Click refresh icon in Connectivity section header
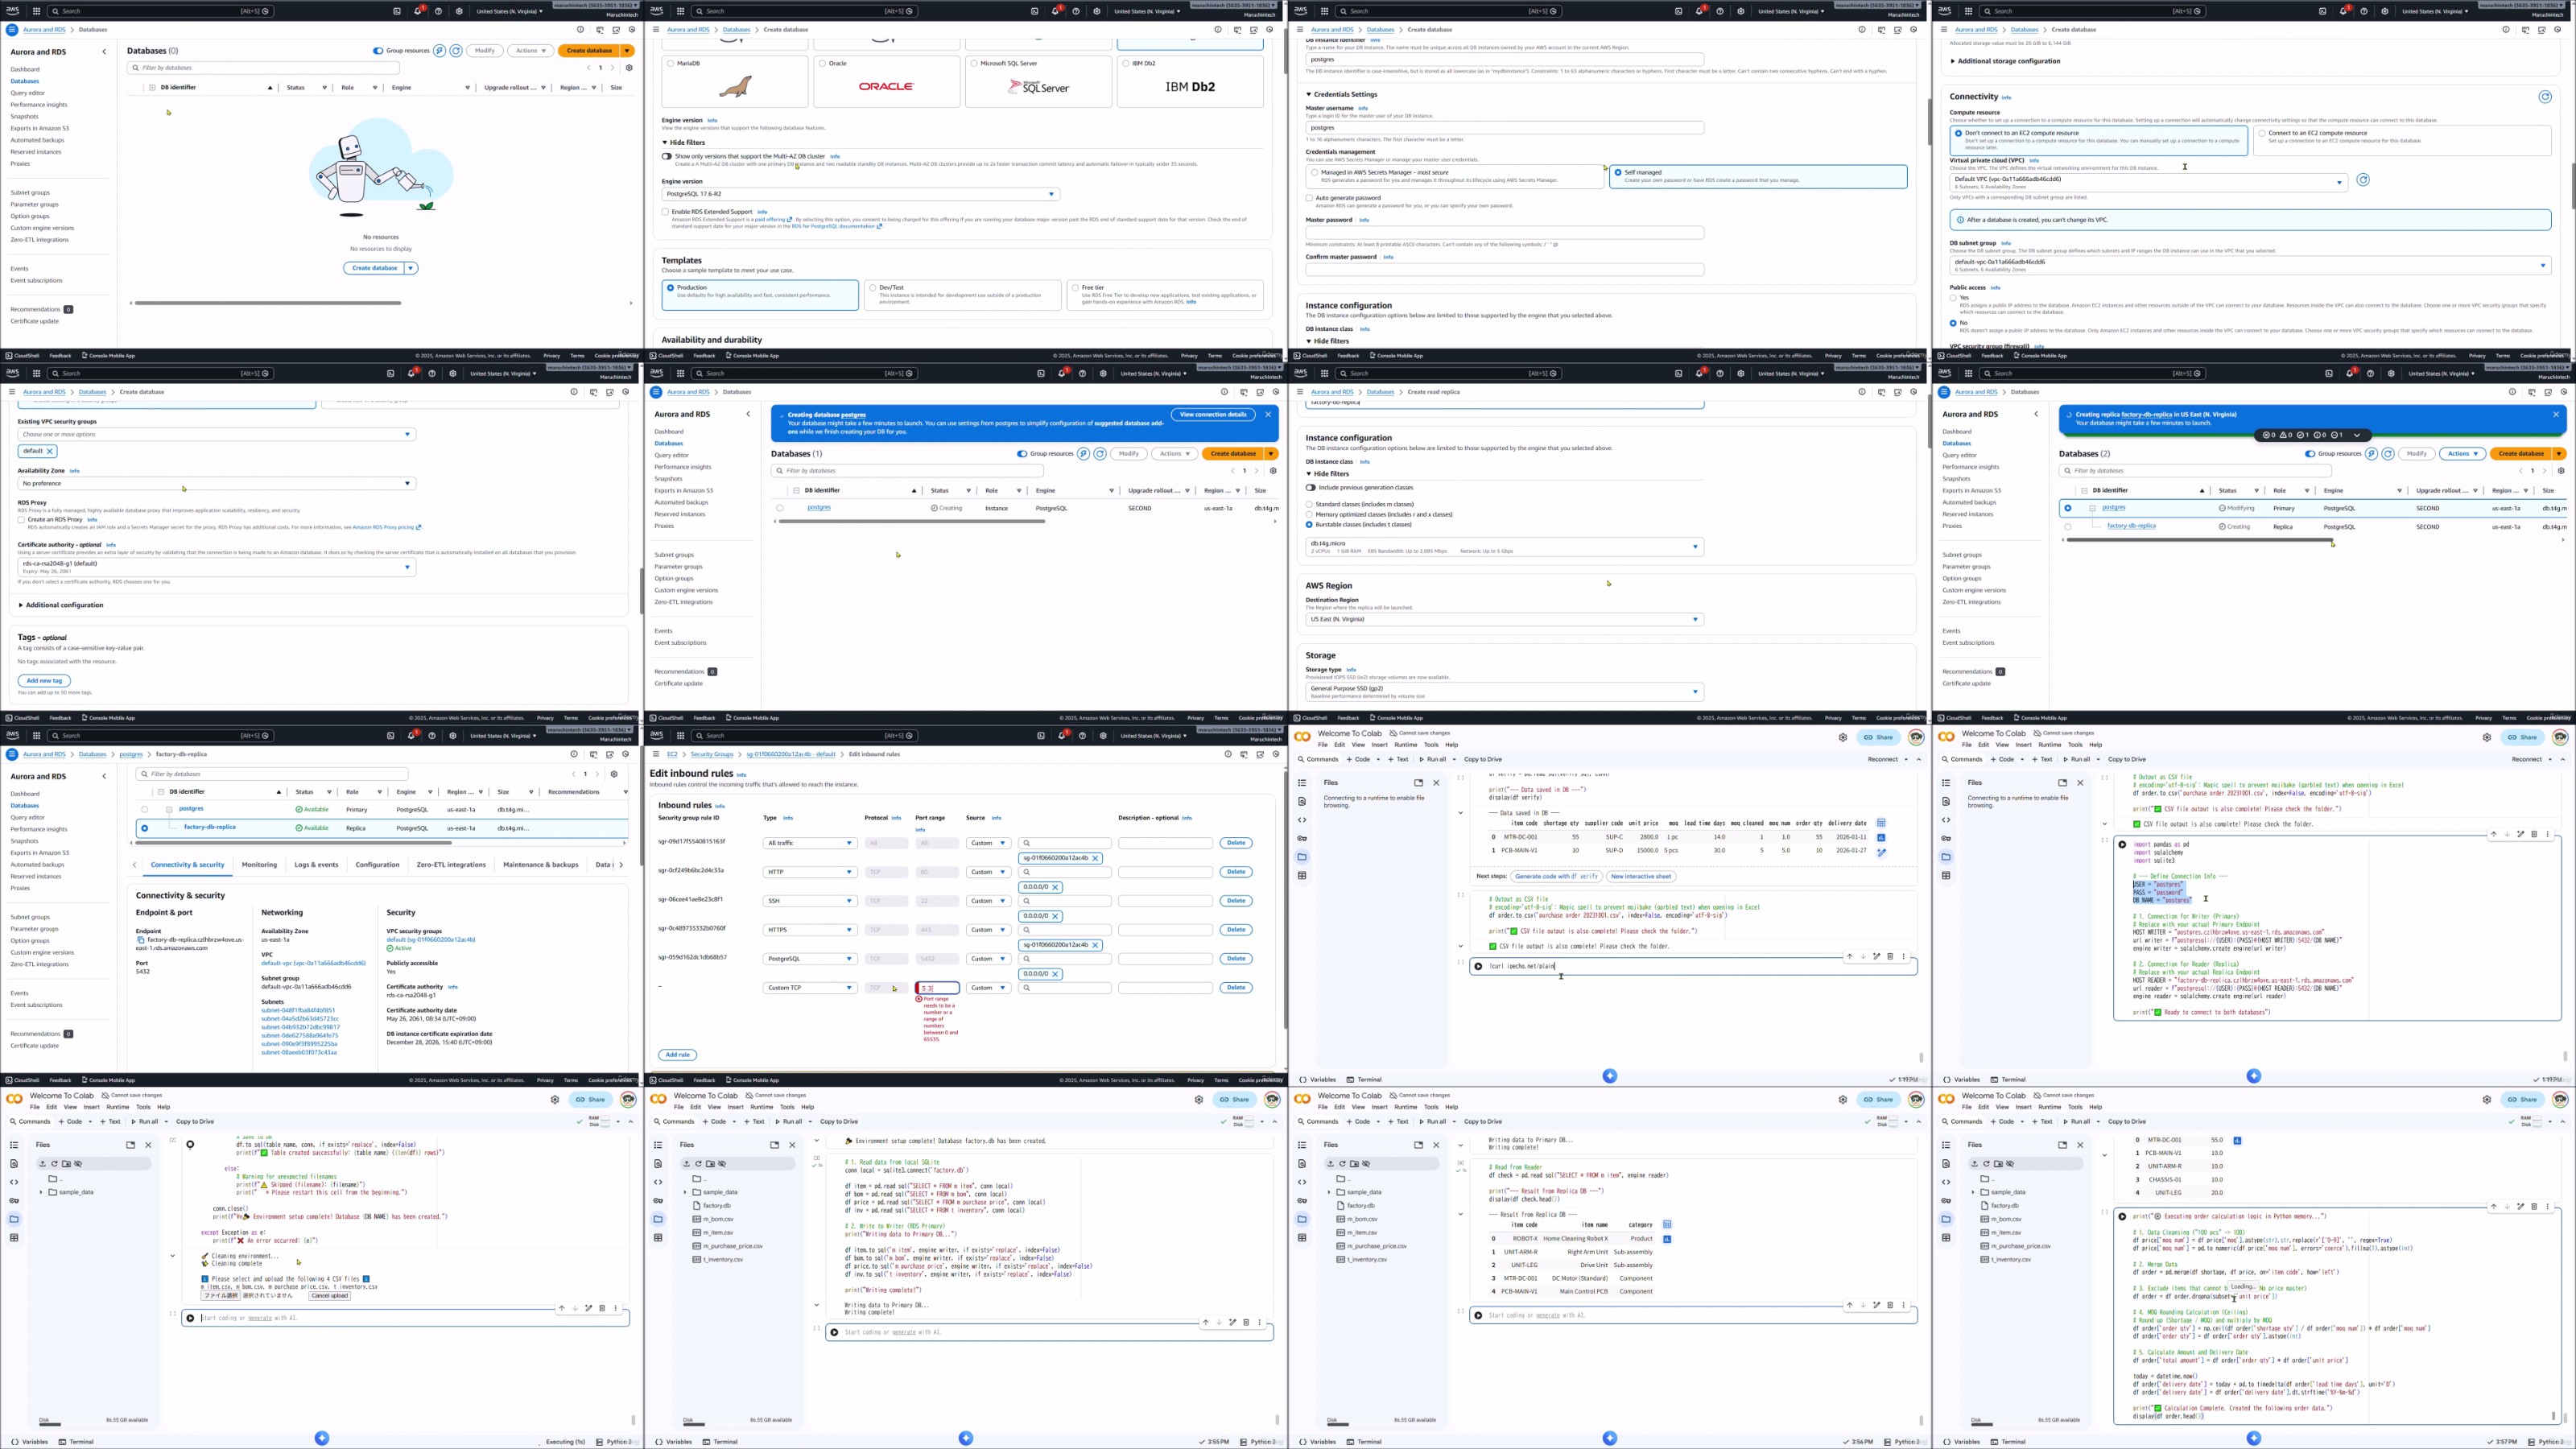2576x1449 pixels. tap(2545, 97)
